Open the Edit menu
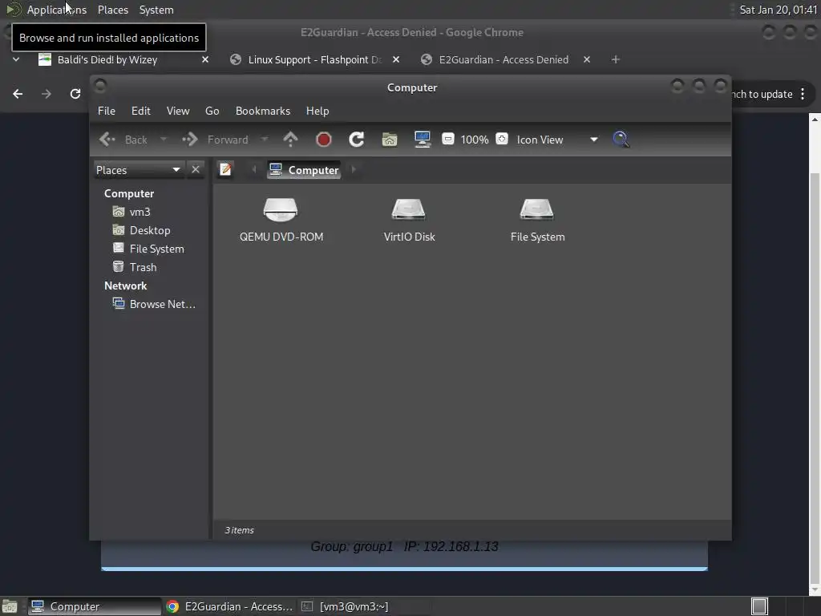This screenshot has height=616, width=821. click(141, 111)
